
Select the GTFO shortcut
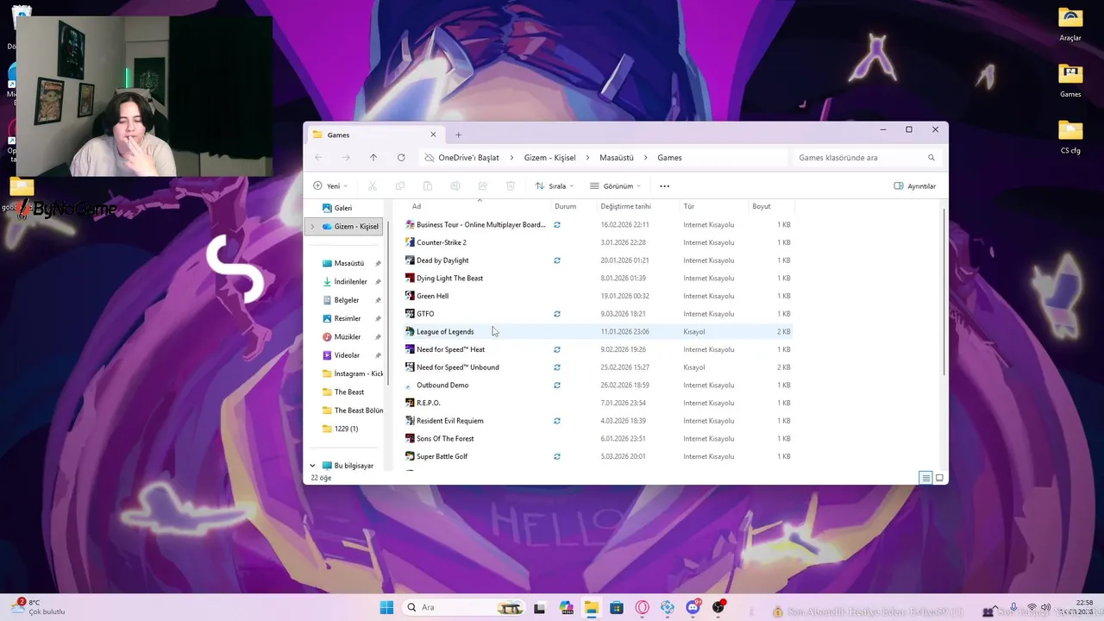[425, 314]
